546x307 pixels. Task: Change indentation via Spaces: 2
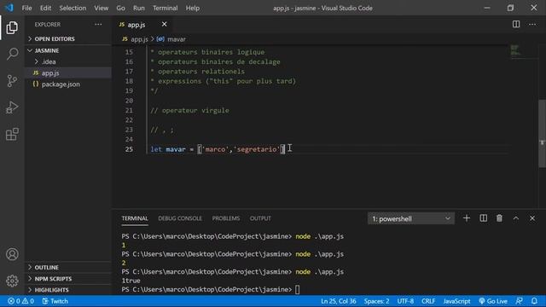376,301
